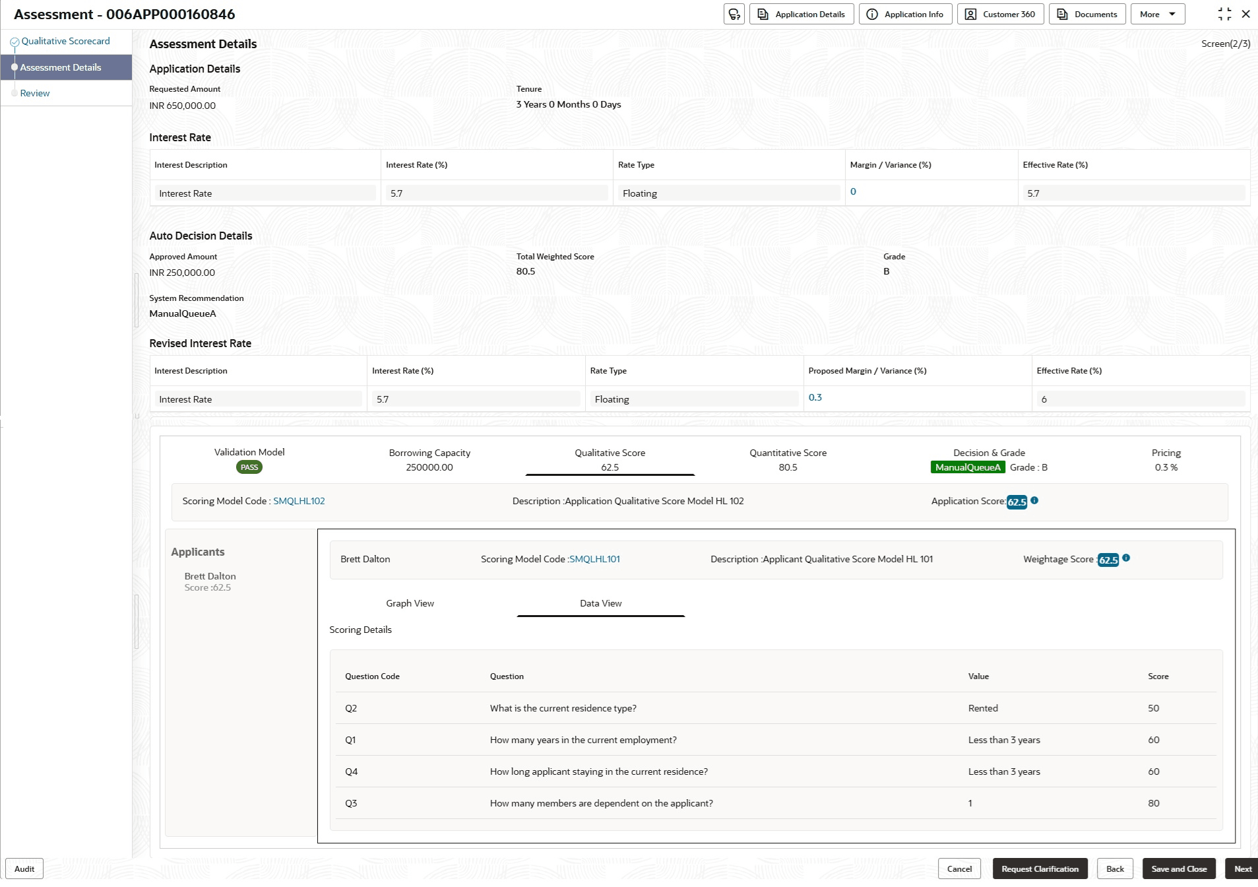The image size is (1258, 887).
Task: Click the Question Code column header
Action: click(372, 676)
